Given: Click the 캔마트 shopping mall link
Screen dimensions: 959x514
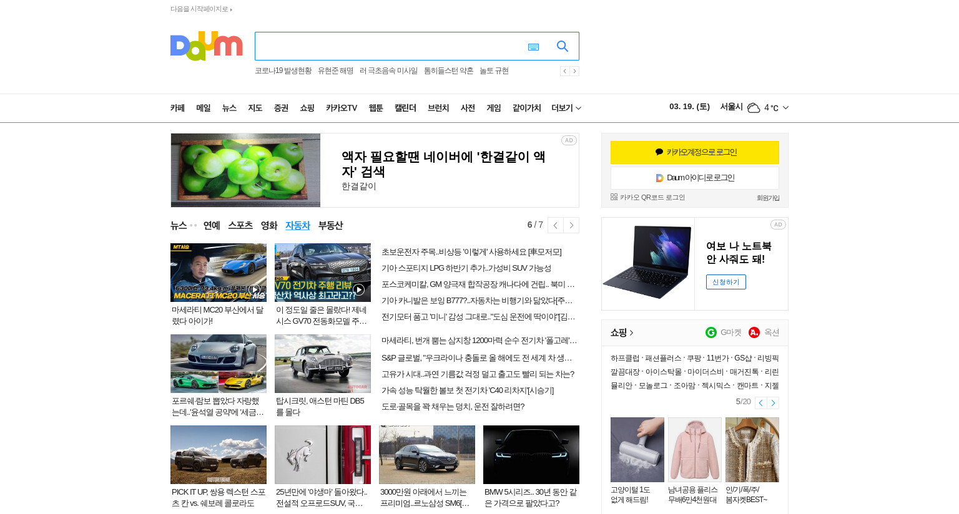Looking at the screenshot, I should [747, 385].
